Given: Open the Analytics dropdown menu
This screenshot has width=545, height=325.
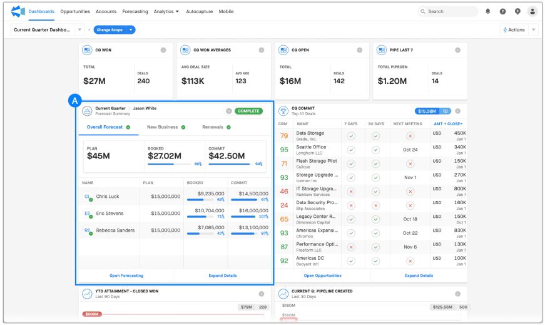Looking at the screenshot, I should [x=166, y=11].
